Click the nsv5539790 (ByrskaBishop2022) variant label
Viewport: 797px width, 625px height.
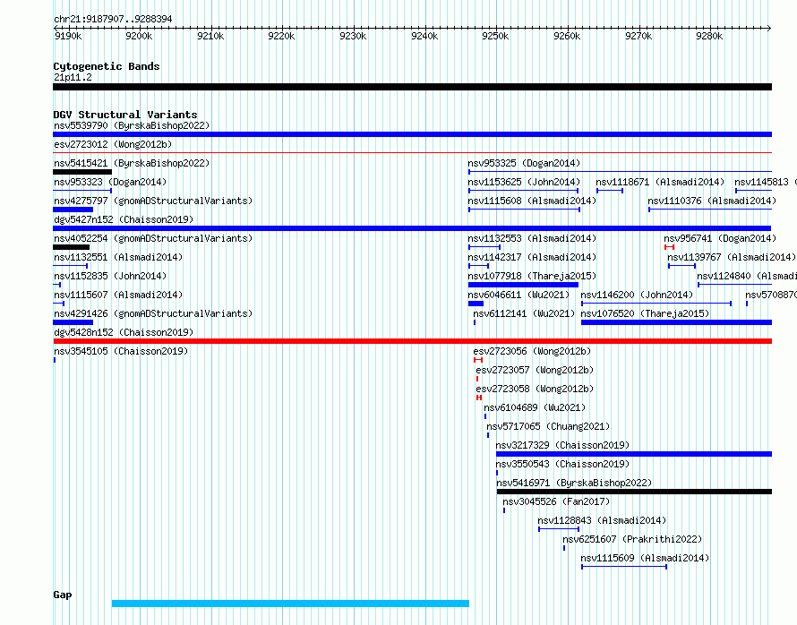132,125
